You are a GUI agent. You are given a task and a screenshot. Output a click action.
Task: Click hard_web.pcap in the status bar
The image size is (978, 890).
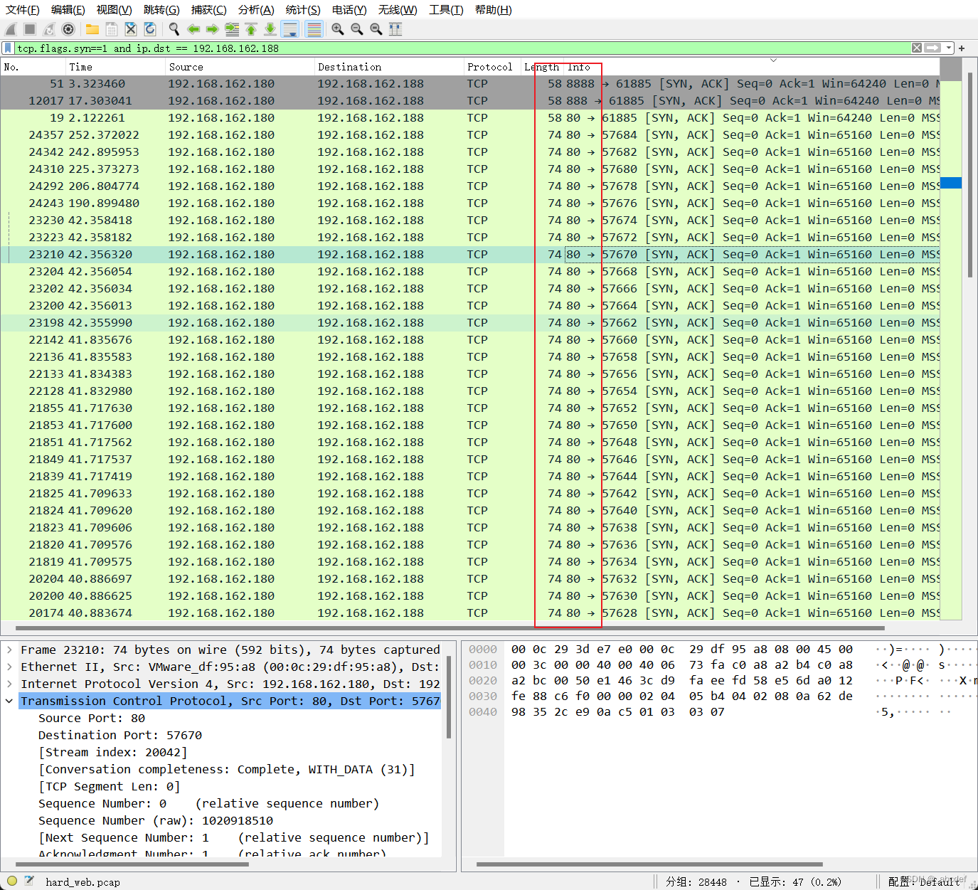coord(83,882)
